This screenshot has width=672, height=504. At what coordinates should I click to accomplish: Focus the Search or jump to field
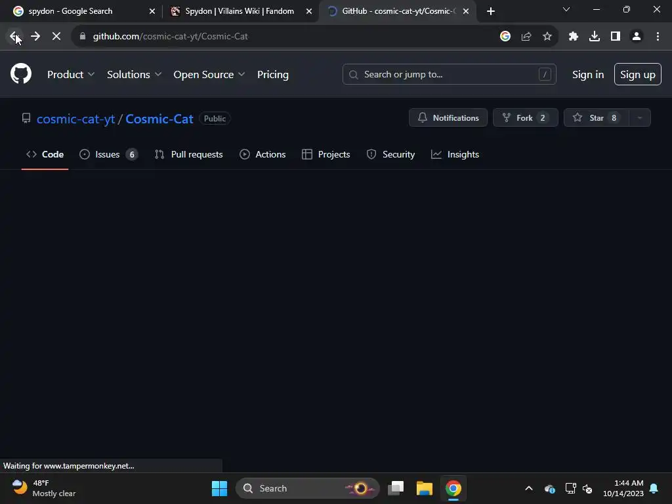pyautogui.click(x=449, y=74)
